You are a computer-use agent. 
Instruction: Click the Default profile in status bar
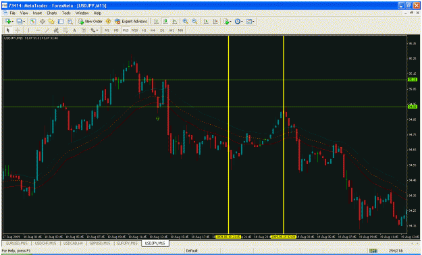(x=192, y=251)
